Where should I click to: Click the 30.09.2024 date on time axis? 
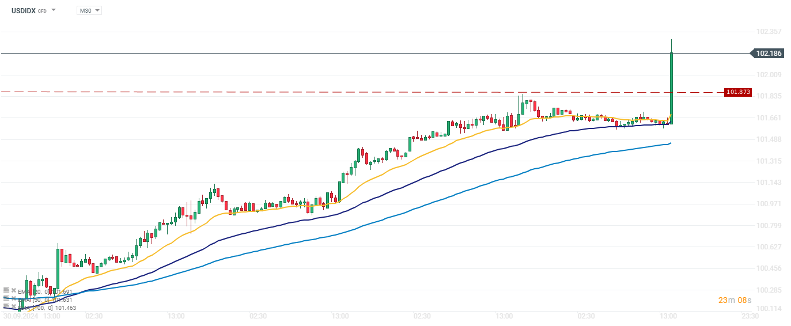click(21, 316)
